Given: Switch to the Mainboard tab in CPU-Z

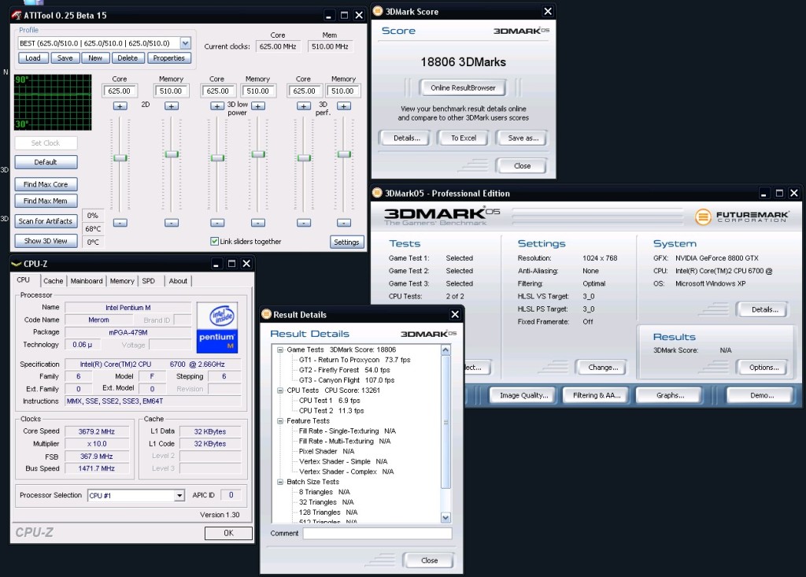Looking at the screenshot, I should [x=87, y=281].
